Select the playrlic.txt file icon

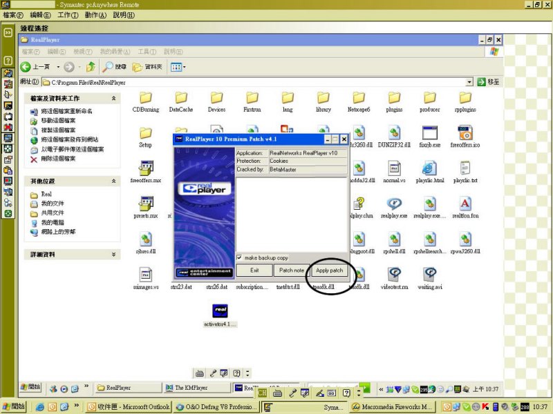(465, 168)
